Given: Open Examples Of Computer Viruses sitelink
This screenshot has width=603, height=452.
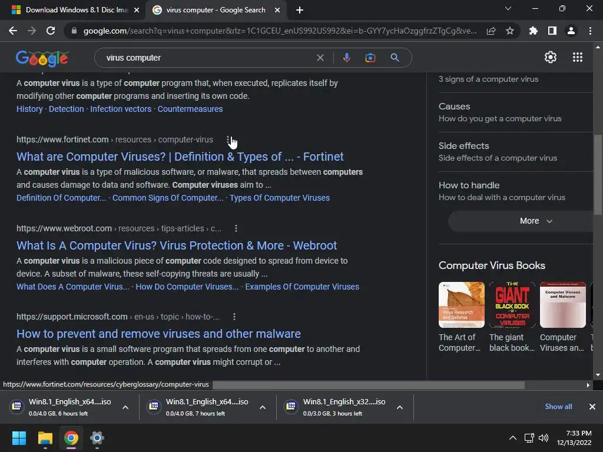Looking at the screenshot, I should (x=302, y=287).
